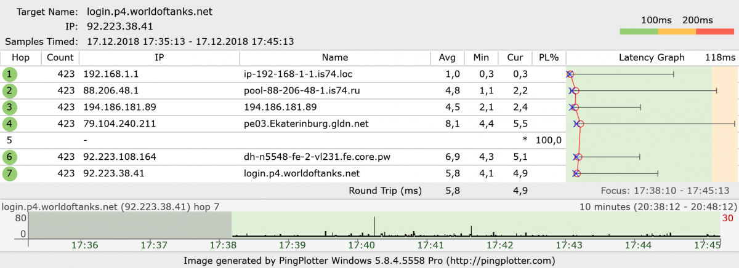The height and width of the screenshot is (268, 739).
Task: Click the IP column header
Action: (159, 58)
